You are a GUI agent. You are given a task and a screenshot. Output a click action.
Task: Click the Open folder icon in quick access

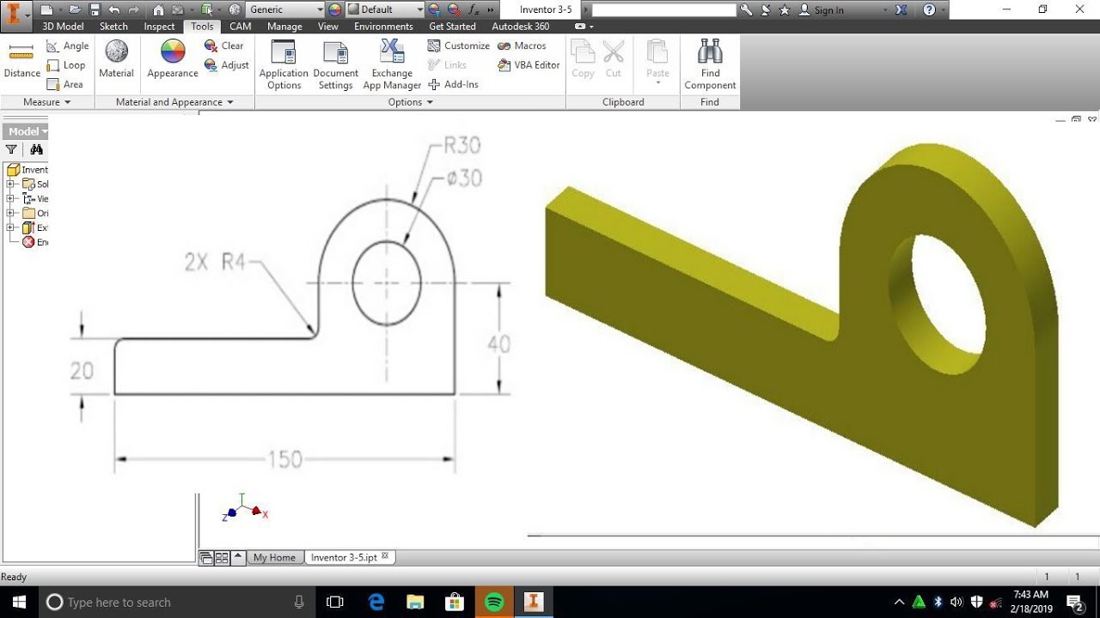(x=76, y=10)
